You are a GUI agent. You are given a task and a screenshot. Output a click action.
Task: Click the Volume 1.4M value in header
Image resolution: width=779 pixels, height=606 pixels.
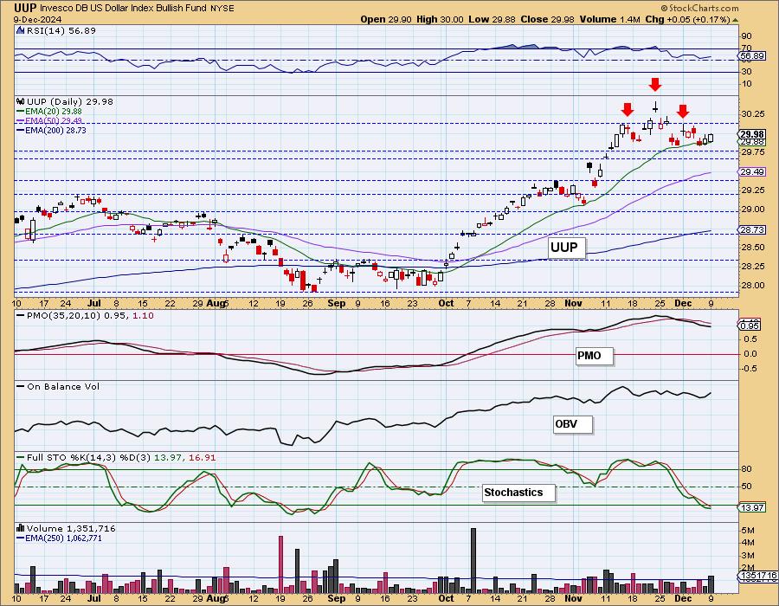(x=609, y=19)
